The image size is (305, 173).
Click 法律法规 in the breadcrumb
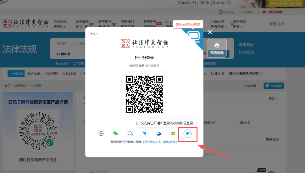click(x=20, y=86)
